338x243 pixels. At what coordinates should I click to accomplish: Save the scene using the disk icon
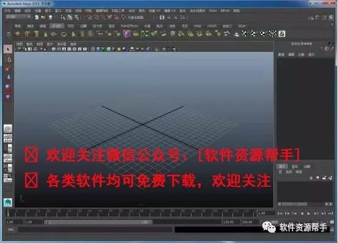pos(50,17)
